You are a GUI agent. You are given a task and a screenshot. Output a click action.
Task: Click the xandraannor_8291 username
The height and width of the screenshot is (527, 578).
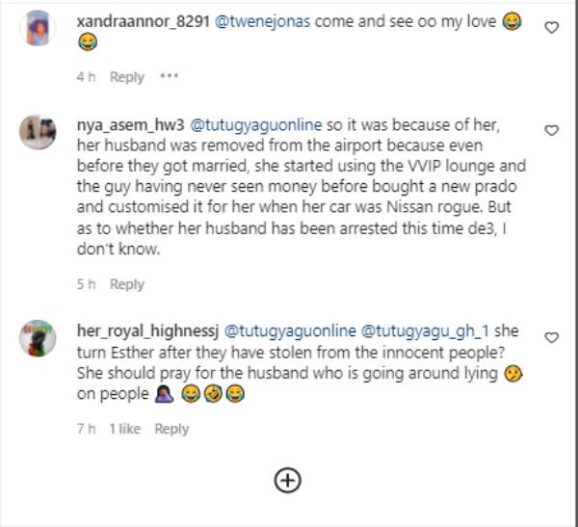(x=143, y=21)
